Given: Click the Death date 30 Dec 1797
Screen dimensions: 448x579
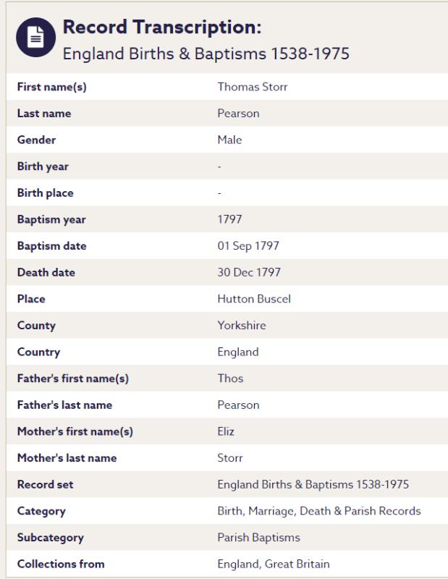Looking at the screenshot, I should (249, 273).
